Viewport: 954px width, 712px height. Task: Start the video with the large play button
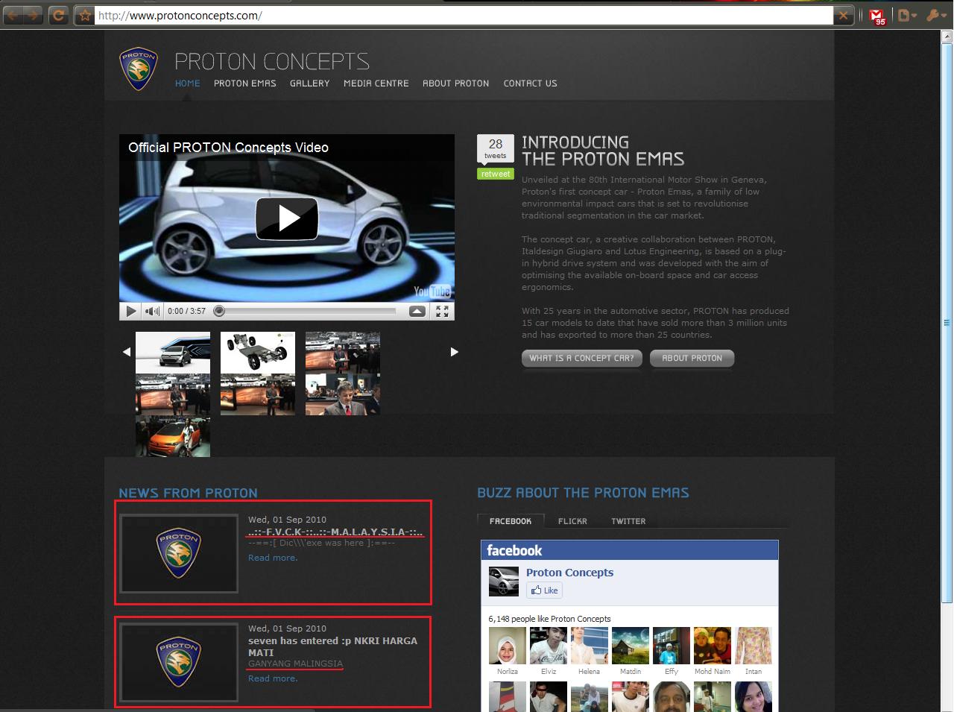click(287, 218)
